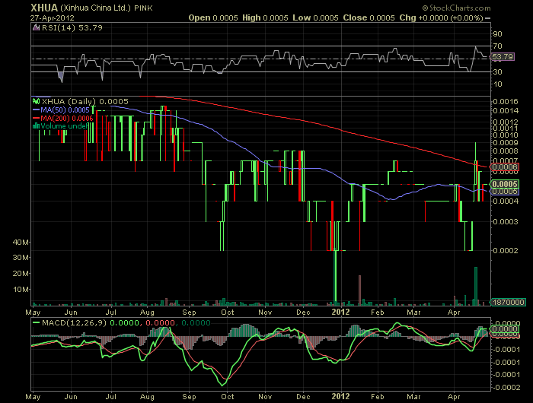Click the red 0.0006 MA(200) price tag

click(x=504, y=167)
